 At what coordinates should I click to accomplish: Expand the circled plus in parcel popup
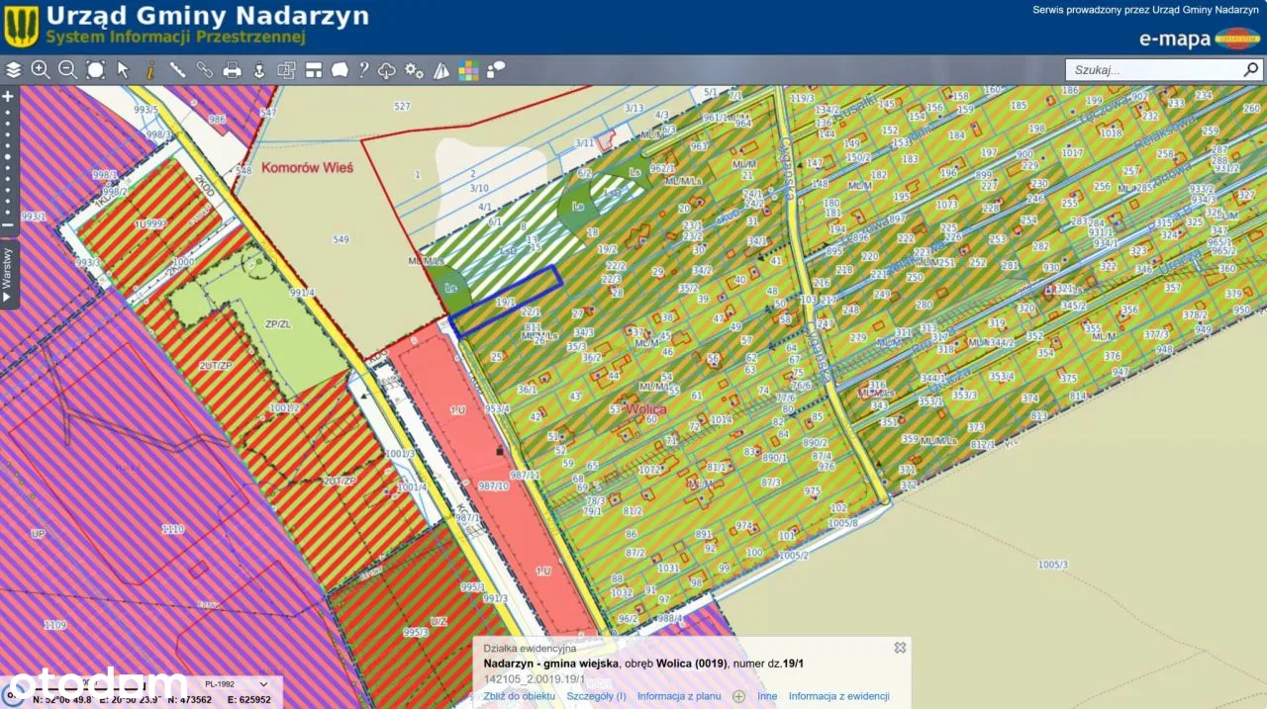[x=738, y=696]
